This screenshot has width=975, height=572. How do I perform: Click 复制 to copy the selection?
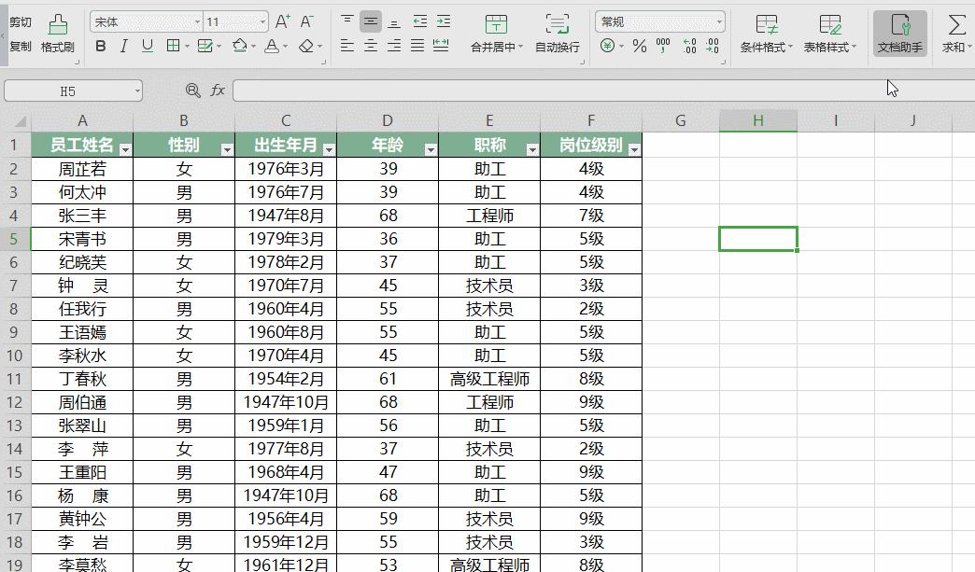pyautogui.click(x=21, y=45)
